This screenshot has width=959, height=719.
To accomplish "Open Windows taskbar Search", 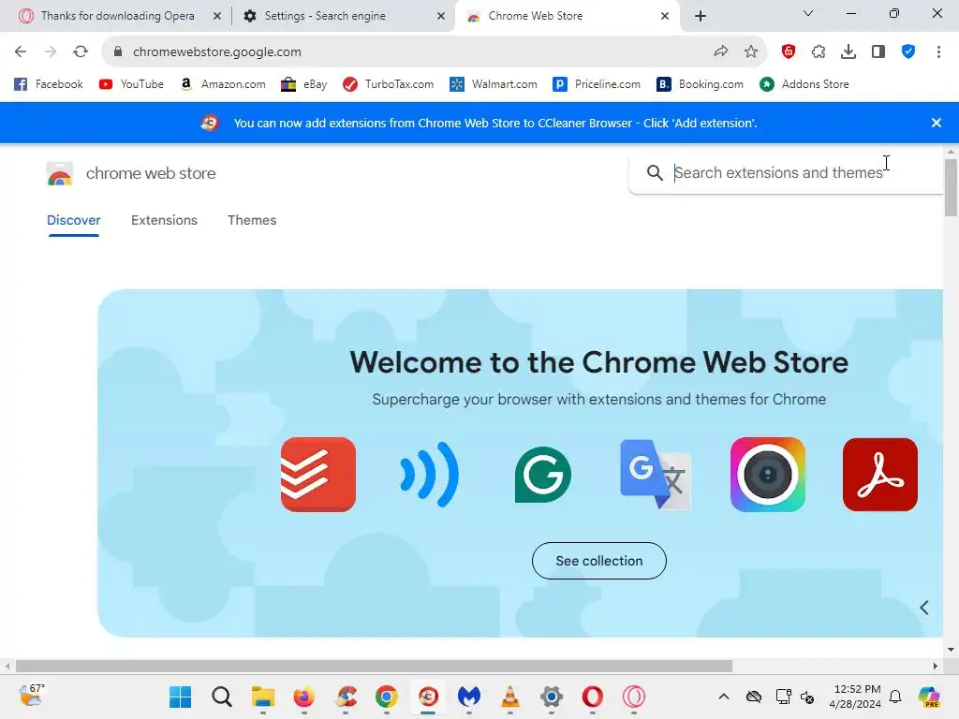I will (221, 697).
